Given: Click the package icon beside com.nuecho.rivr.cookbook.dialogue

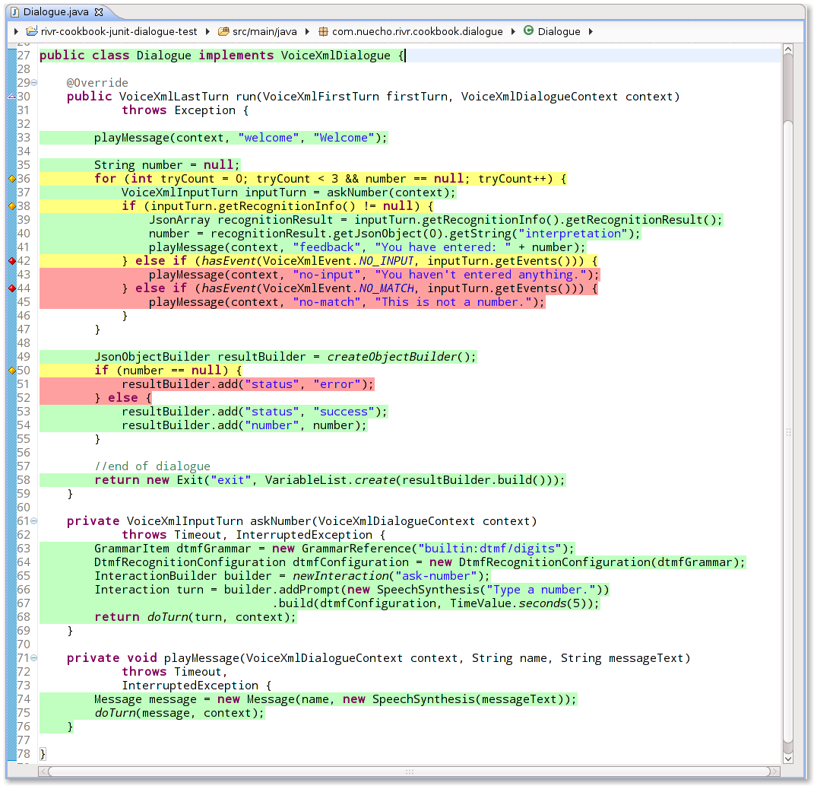Looking at the screenshot, I should point(323,30).
